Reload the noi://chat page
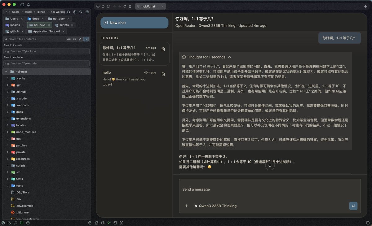 click(125, 6)
